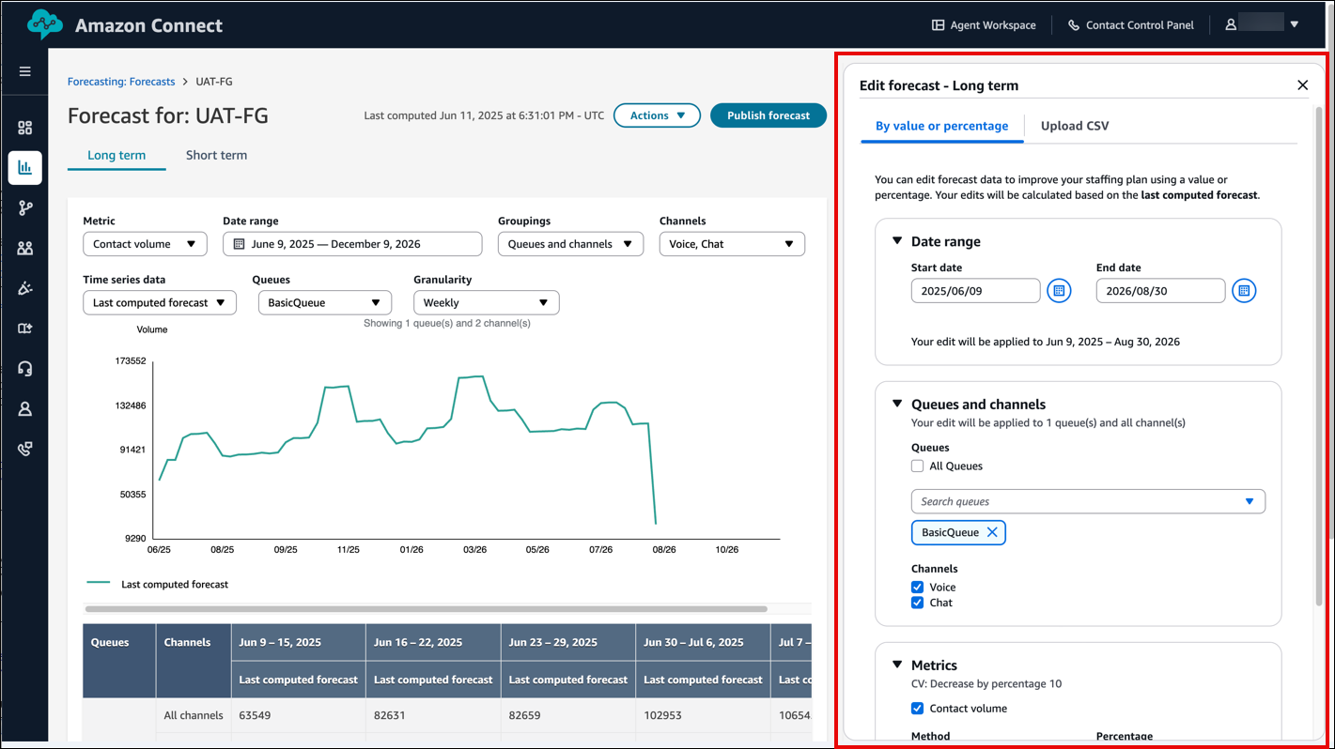Open the Granularity dropdown set to Weekly
The width and height of the screenshot is (1335, 749).
coord(486,302)
